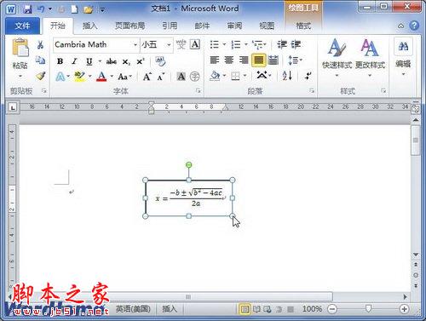The image size is (426, 321).
Task: Apply strikethrough formatting with abc icon
Action: 112,61
